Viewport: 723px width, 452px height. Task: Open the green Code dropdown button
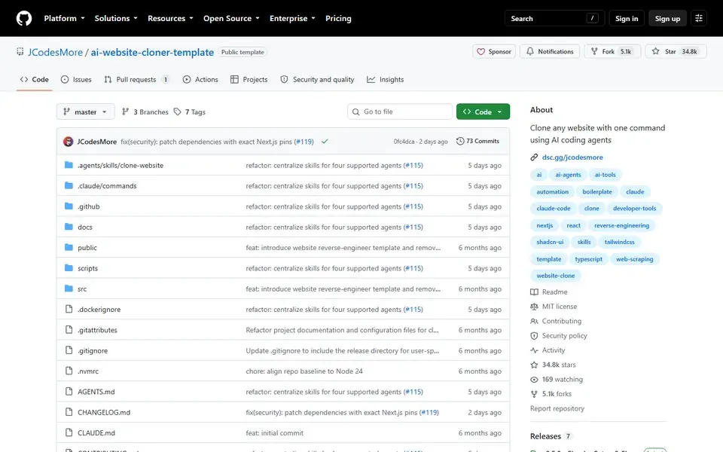tap(483, 112)
